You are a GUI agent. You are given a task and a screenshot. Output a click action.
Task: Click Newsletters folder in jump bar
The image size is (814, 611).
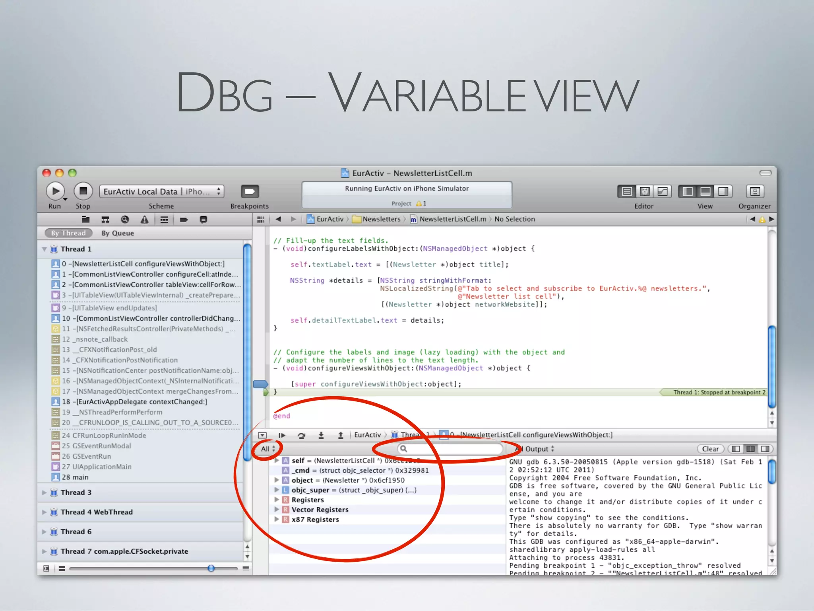(x=377, y=219)
